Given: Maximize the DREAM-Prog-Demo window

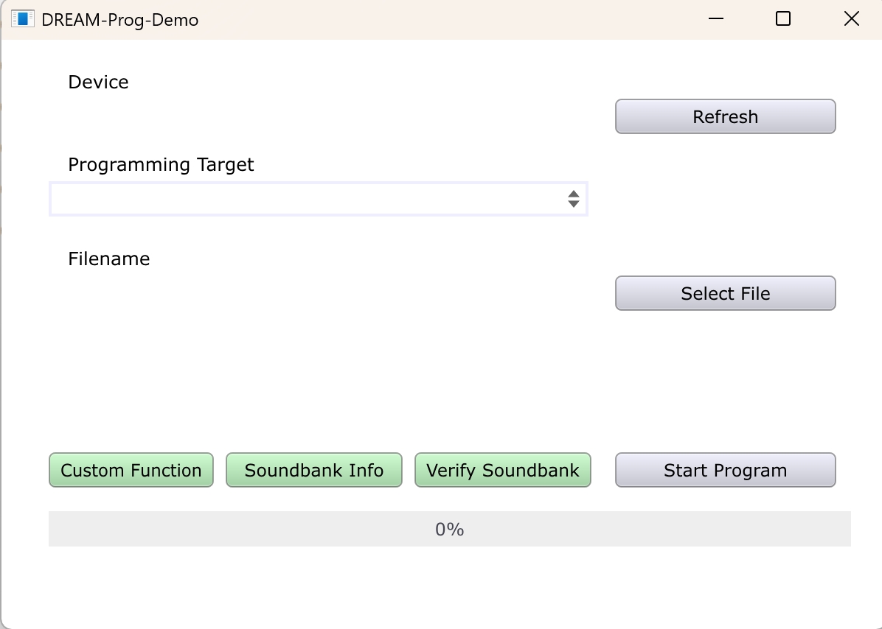Looking at the screenshot, I should pyautogui.click(x=783, y=18).
